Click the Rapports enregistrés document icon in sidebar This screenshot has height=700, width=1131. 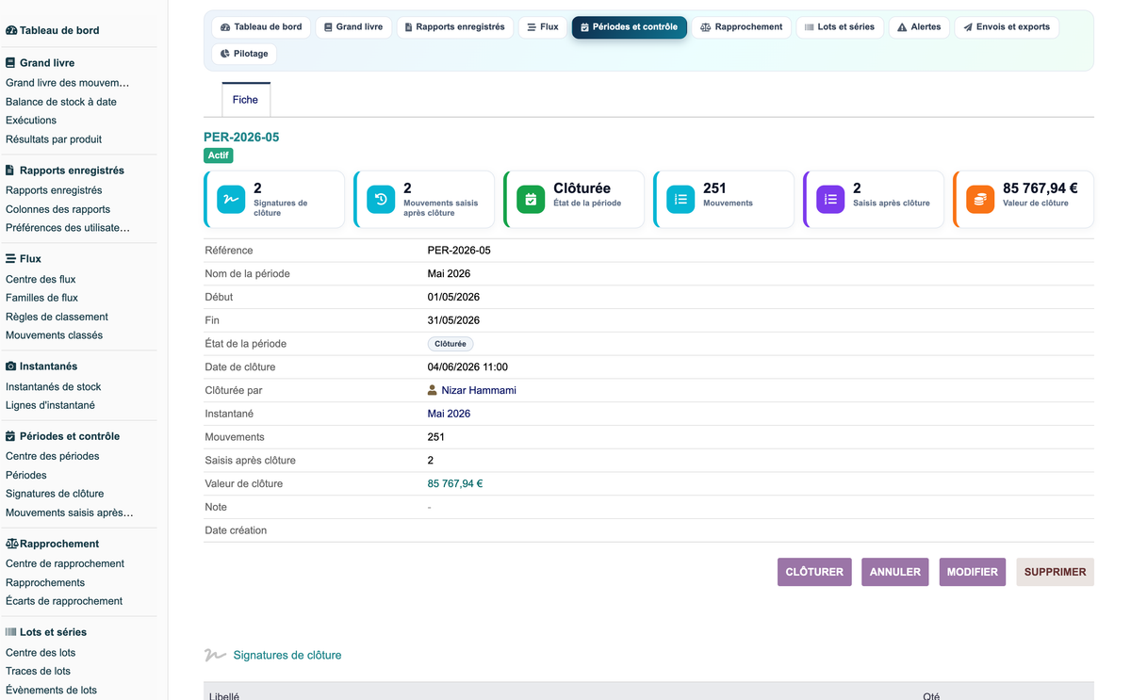click(10, 171)
